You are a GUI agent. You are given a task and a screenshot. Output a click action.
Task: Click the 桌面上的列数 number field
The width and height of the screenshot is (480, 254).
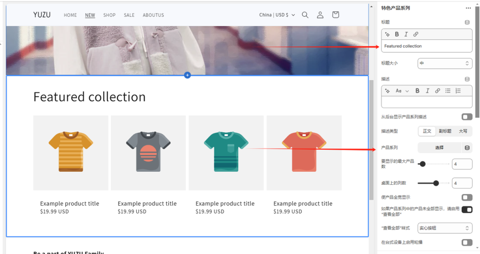[x=462, y=183]
